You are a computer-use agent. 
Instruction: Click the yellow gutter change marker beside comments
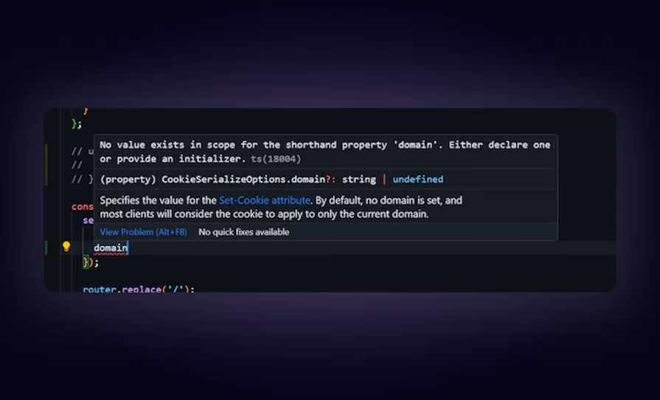pos(46,164)
